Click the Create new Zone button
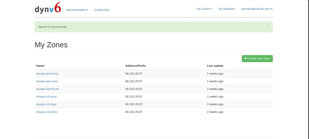 click(x=257, y=58)
